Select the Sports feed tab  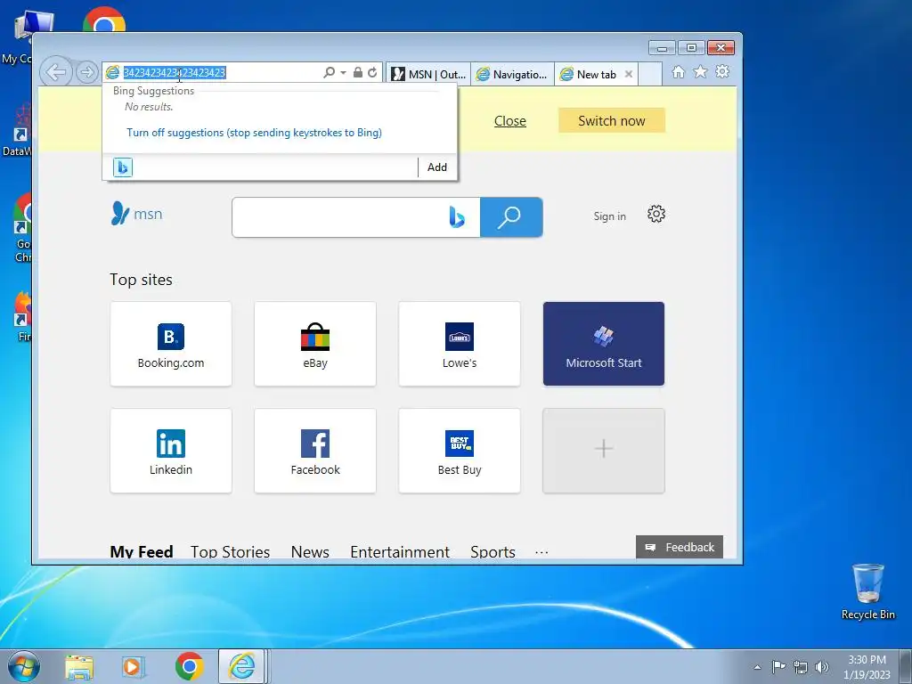point(493,550)
